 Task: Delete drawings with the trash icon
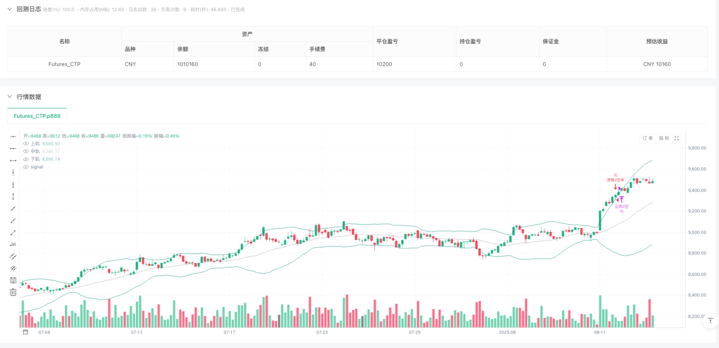tap(13, 292)
